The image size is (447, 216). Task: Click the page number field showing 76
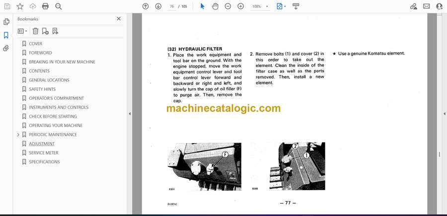[x=172, y=6]
